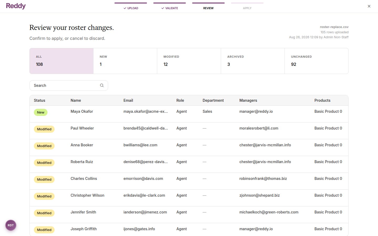Click Modified badge in Paul Wheeler row
The height and width of the screenshot is (236, 378).
(44, 129)
